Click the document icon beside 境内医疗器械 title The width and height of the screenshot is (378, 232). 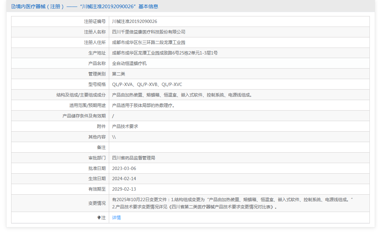13,7
